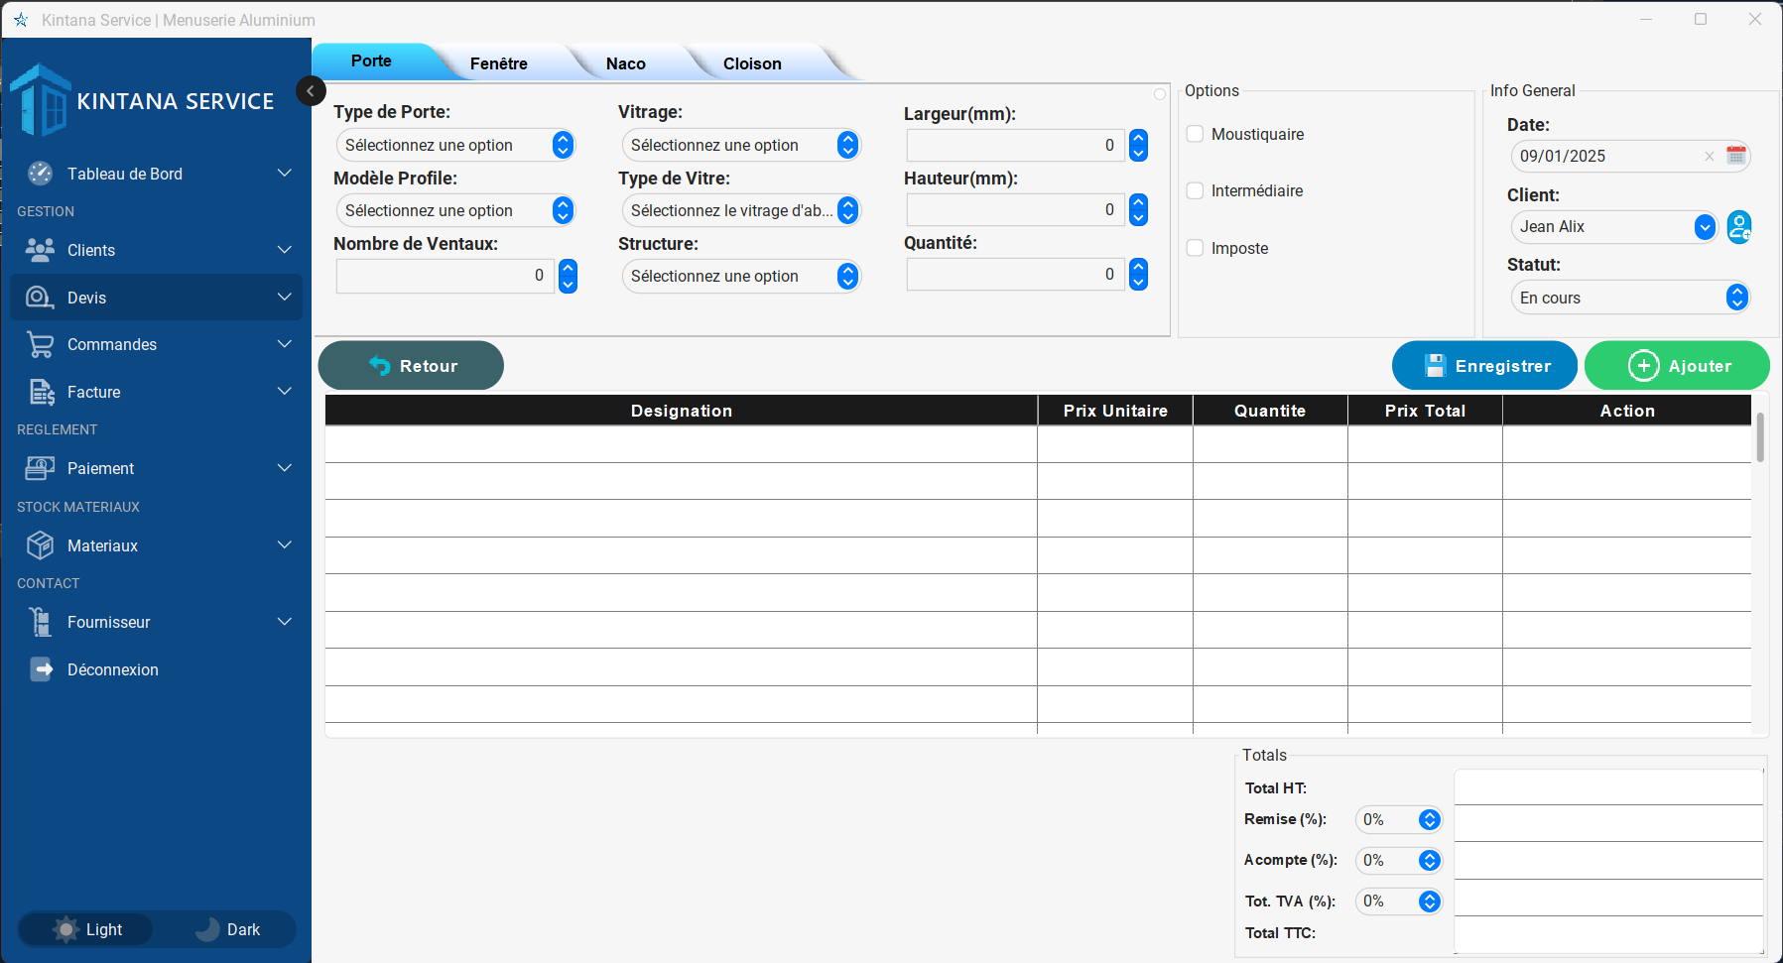The width and height of the screenshot is (1783, 963).
Task: Switch theme to Dark mode
Action: point(226,929)
